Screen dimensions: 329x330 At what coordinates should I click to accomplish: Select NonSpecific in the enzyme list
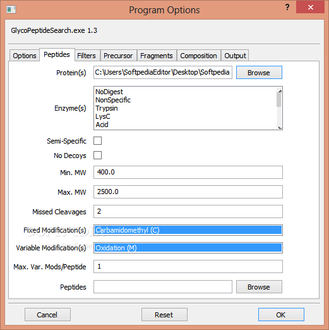point(186,100)
